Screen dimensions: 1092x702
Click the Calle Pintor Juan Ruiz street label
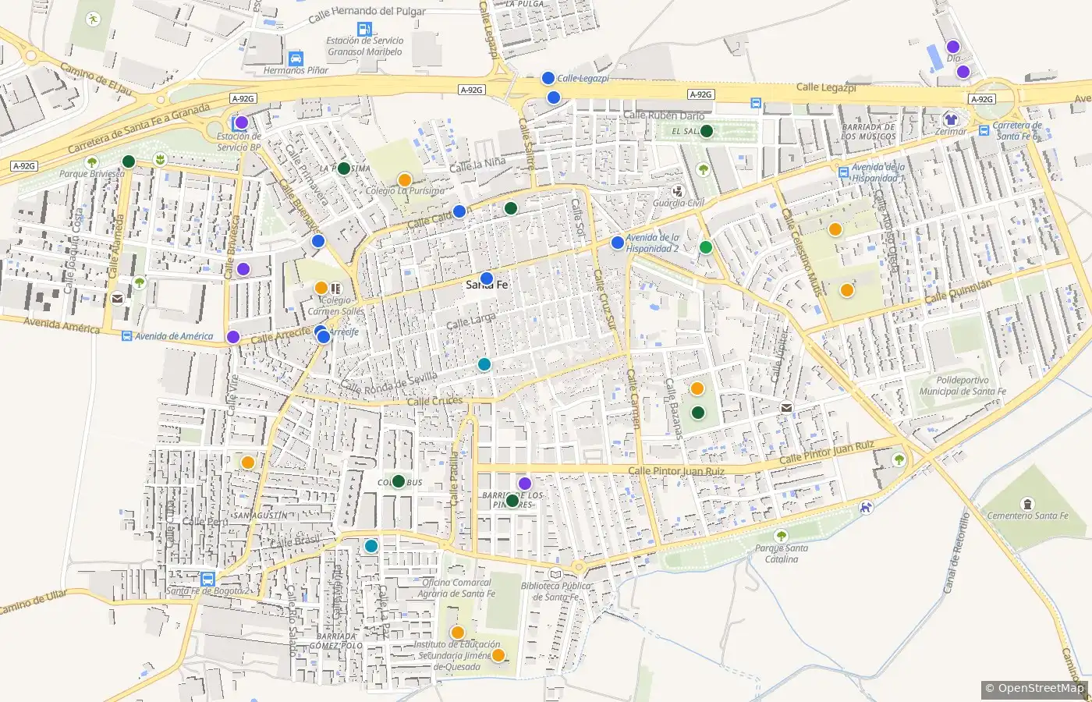676,471
